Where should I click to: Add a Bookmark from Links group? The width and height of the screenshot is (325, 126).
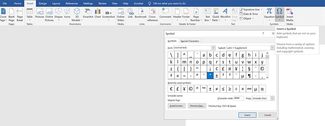(141, 13)
